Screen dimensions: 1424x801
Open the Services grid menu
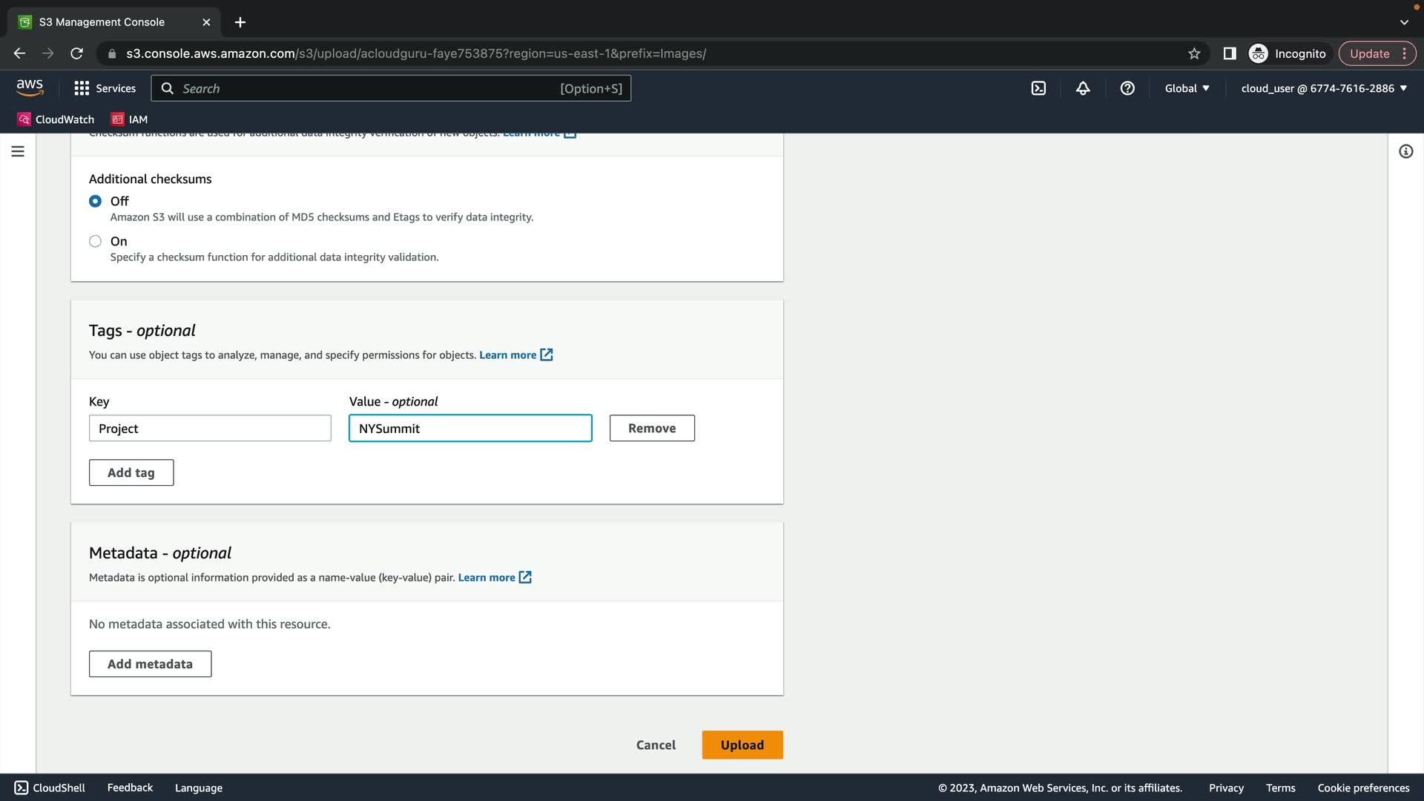pyautogui.click(x=105, y=88)
